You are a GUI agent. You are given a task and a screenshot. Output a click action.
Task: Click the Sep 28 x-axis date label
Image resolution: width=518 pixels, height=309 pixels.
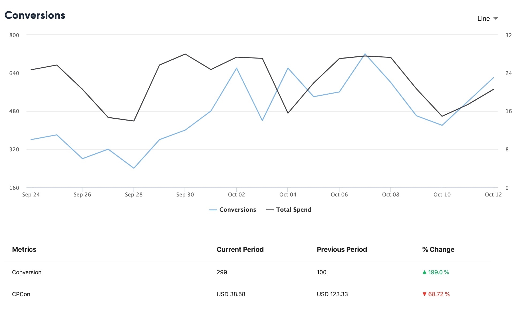tap(134, 195)
